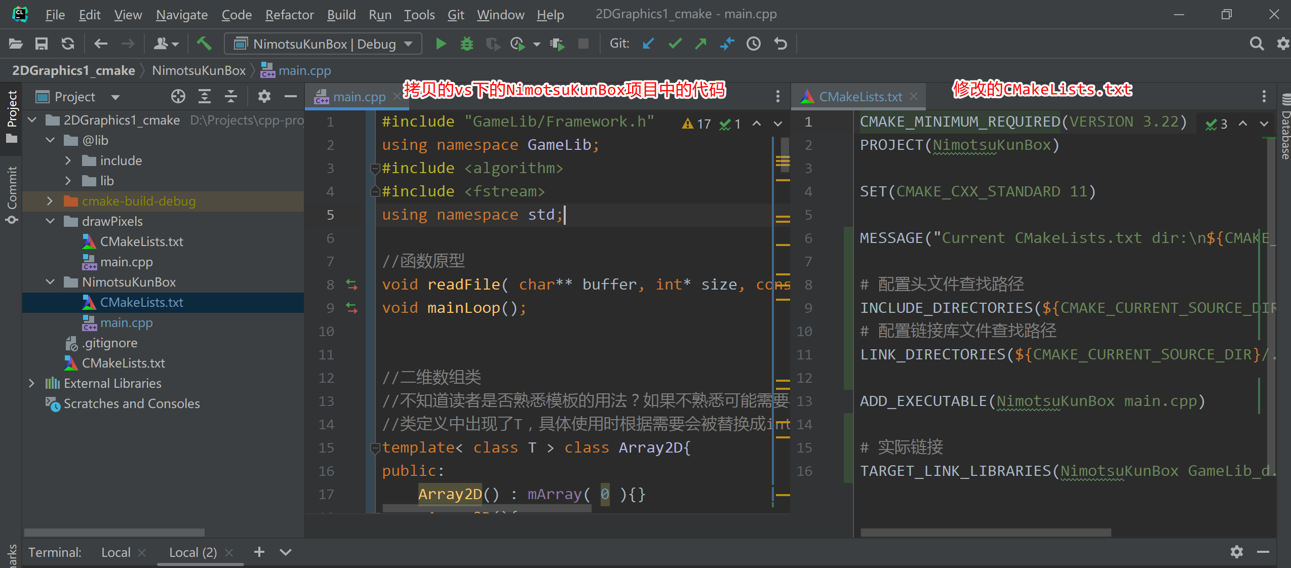Image resolution: width=1291 pixels, height=568 pixels.
Task: Rollback changes with the undo arrow icon
Action: point(780,44)
